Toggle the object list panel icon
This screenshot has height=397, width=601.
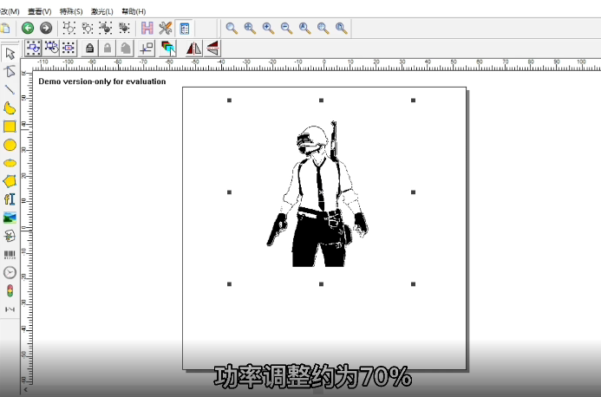click(185, 29)
